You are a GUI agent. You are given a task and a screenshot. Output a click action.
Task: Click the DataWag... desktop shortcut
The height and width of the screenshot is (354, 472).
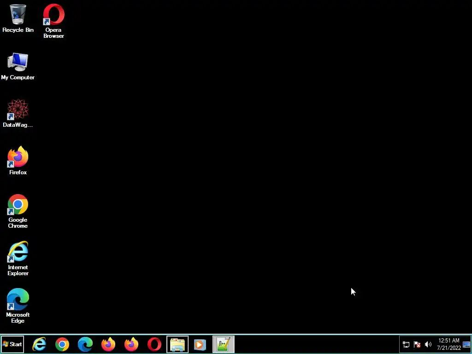click(18, 113)
